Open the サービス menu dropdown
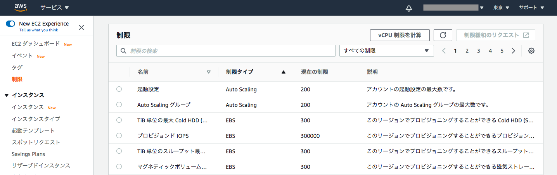 pos(54,8)
